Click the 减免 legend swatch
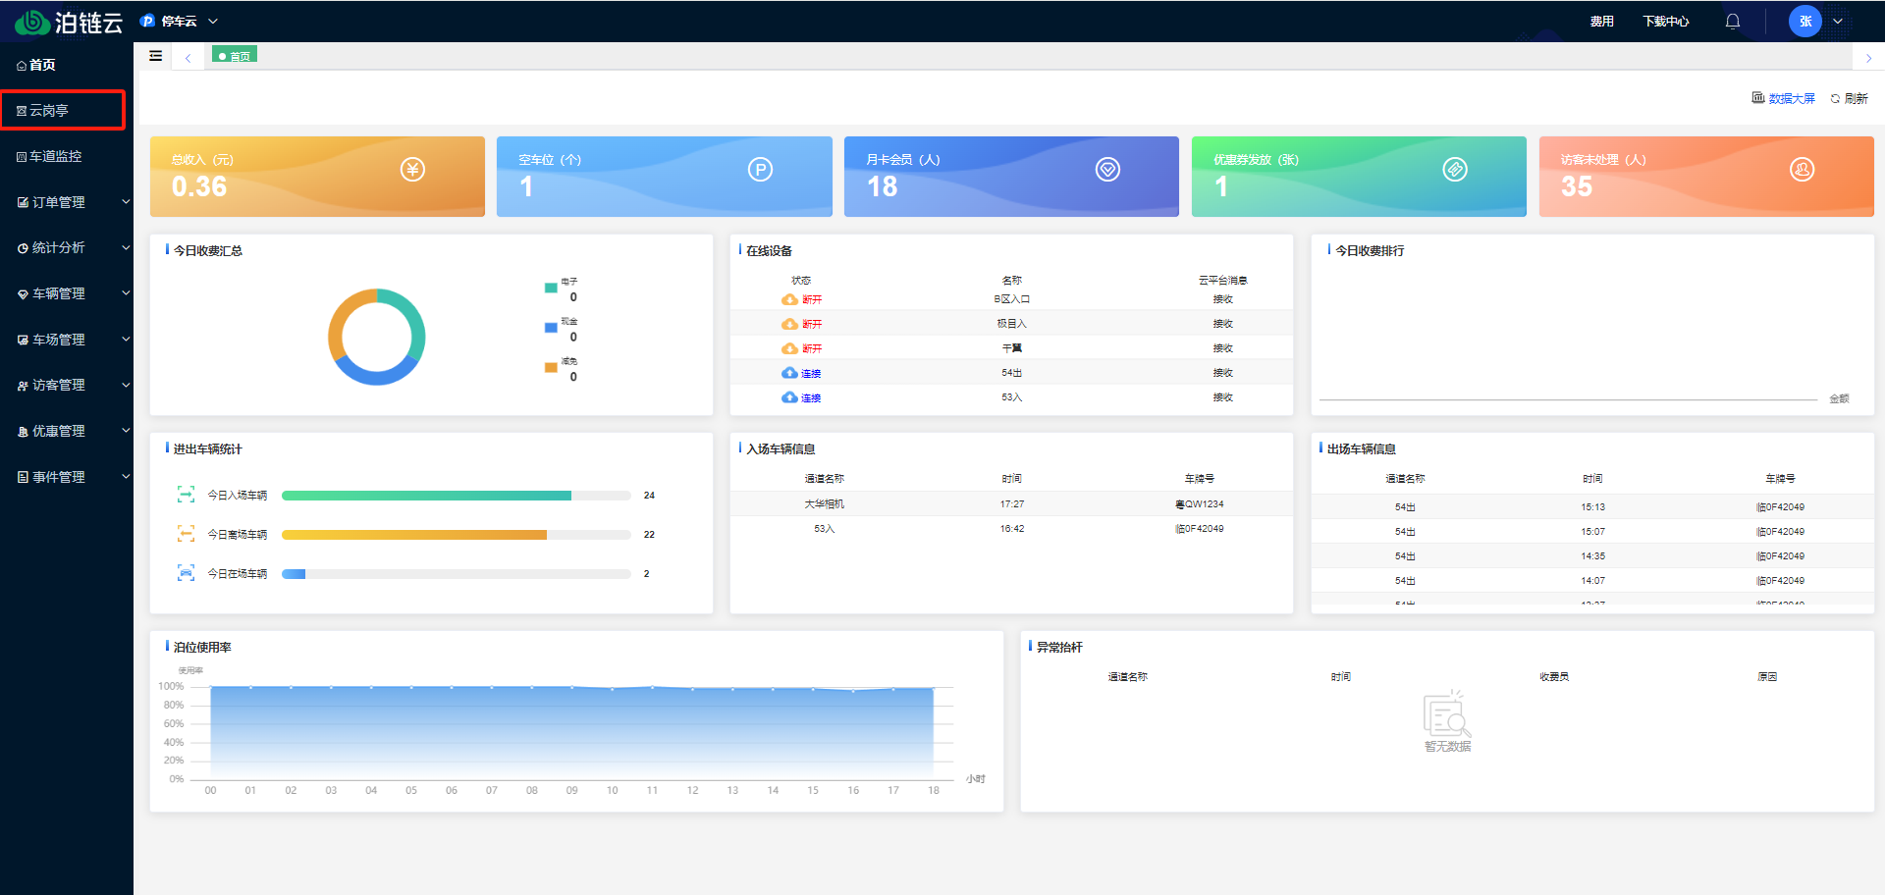The width and height of the screenshot is (1885, 895). [x=551, y=368]
